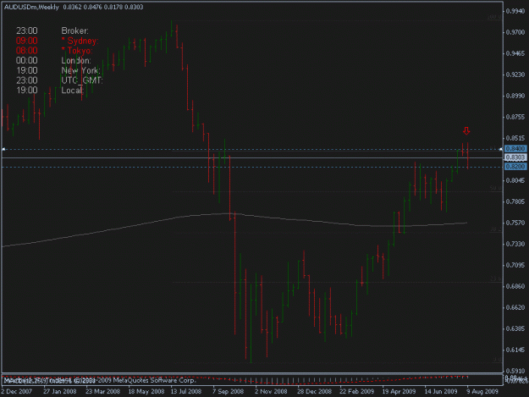Viewport: 529px width, 397px height.
Task: Click the 0.8990 price axis label
Action: point(515,96)
